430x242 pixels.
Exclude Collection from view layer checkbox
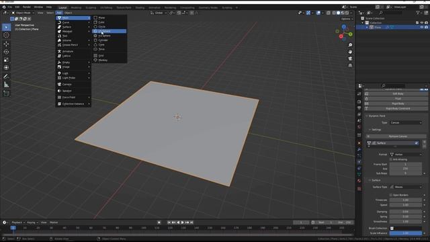tap(417, 23)
